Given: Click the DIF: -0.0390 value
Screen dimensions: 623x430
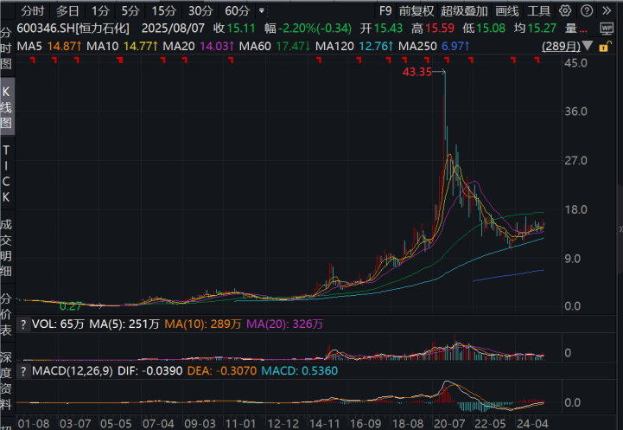Looking at the screenshot, I should point(149,371).
